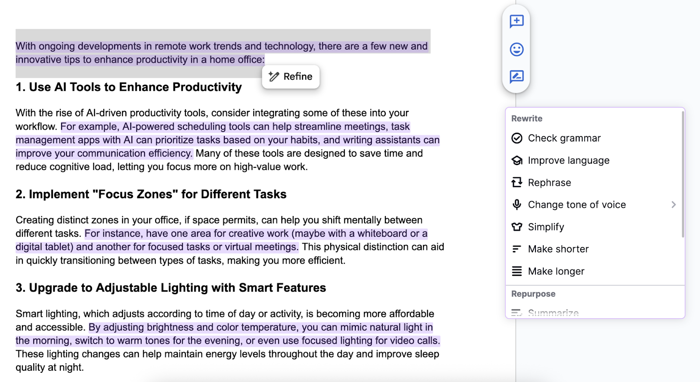Image resolution: width=700 pixels, height=382 pixels.
Task: Click the add comment icon
Action: 517,21
